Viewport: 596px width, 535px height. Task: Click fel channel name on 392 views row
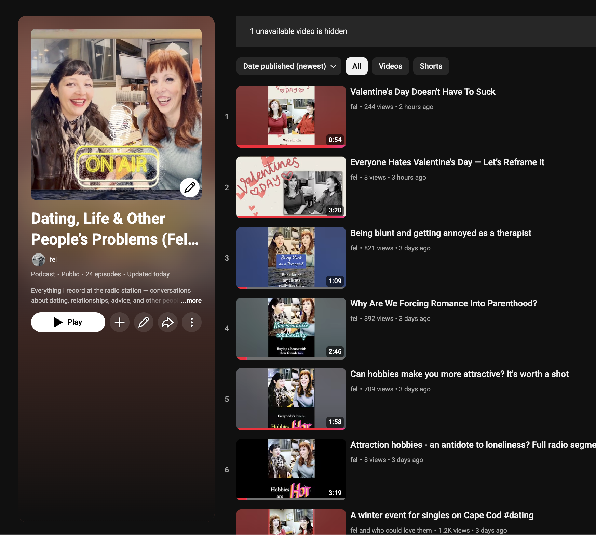pos(354,318)
